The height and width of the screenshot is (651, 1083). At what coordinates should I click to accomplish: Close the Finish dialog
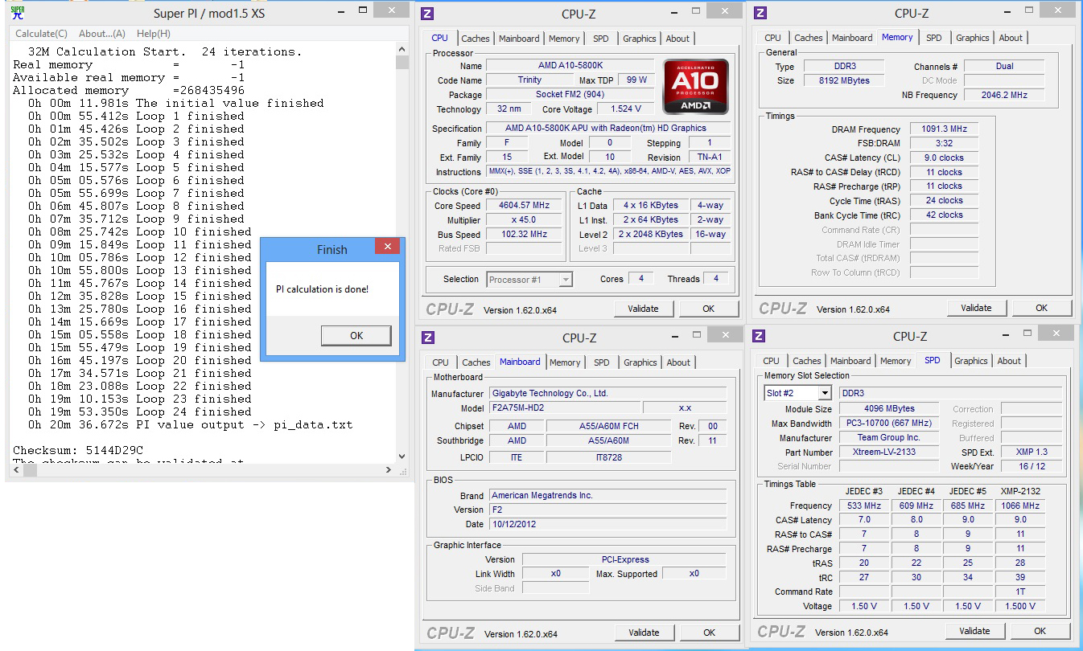pyautogui.click(x=388, y=247)
